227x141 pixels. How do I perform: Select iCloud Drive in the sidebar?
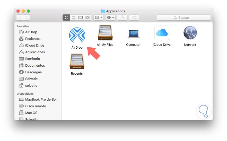[x=38, y=45]
